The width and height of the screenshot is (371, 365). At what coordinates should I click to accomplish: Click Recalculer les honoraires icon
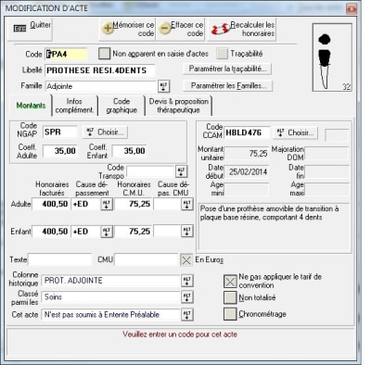(220, 29)
